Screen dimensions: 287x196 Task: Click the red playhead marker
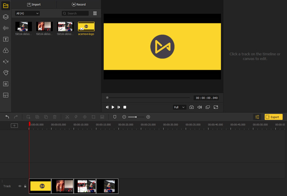point(30,124)
